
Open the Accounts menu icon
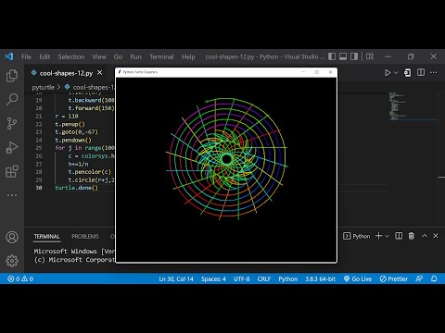coord(12,237)
